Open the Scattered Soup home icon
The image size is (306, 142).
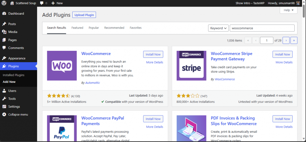click(12, 3)
